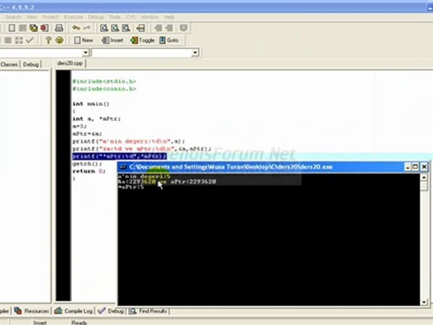
Task: Click the Debug checkmark icon
Action: [30, 40]
